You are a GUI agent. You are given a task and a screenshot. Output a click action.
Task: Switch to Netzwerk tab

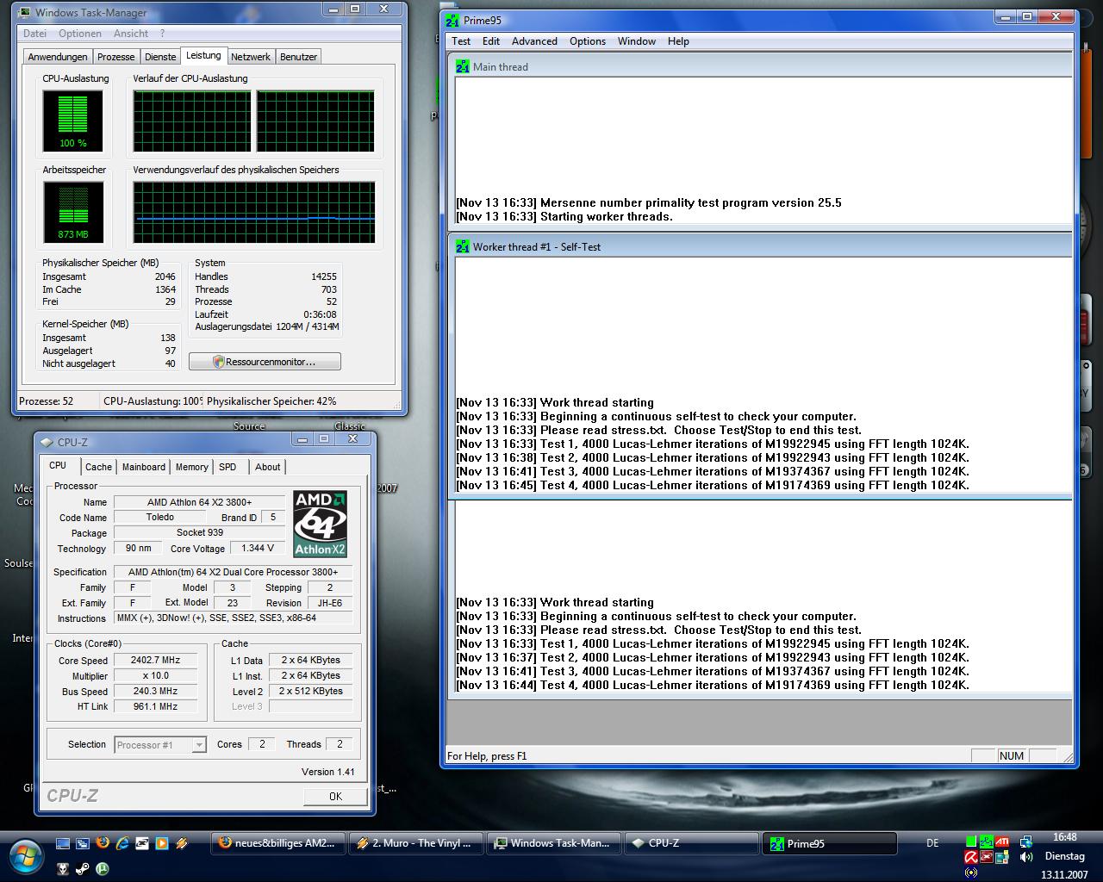251,57
